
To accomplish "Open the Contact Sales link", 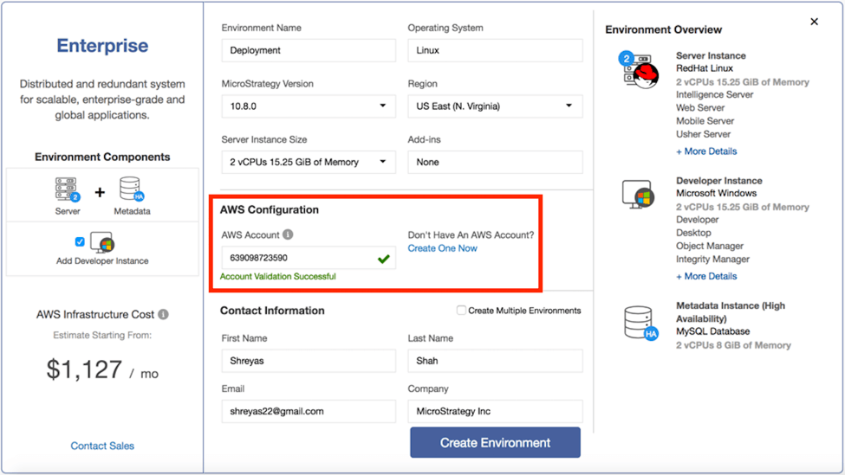I will coord(102,446).
